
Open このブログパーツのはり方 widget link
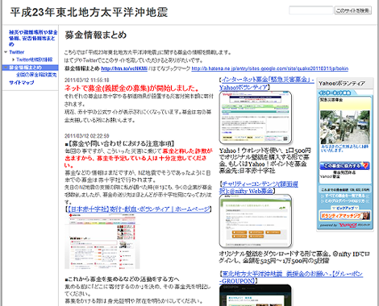point(344,201)
